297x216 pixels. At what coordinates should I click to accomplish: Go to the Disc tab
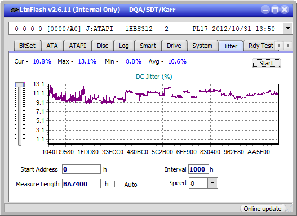[x=103, y=46]
